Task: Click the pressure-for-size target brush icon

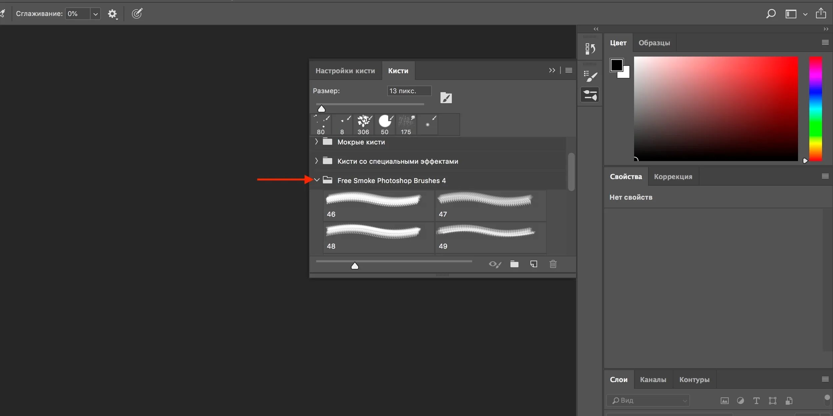Action: point(137,13)
